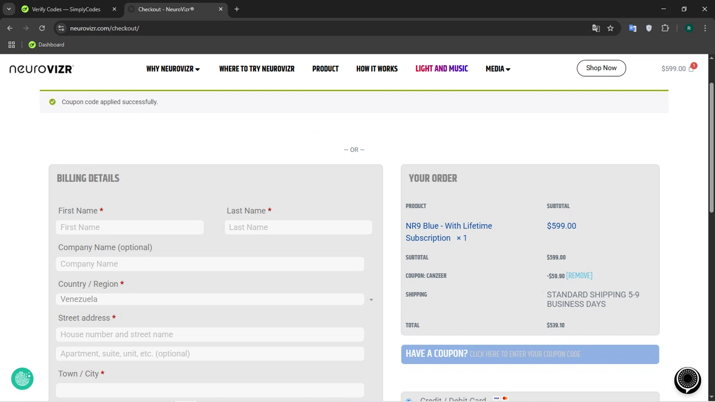Switch to Verify Codes — SimplyCodes tab
The height and width of the screenshot is (402, 715).
point(67,9)
